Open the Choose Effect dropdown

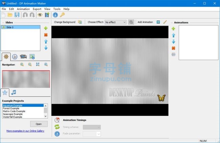(115, 22)
